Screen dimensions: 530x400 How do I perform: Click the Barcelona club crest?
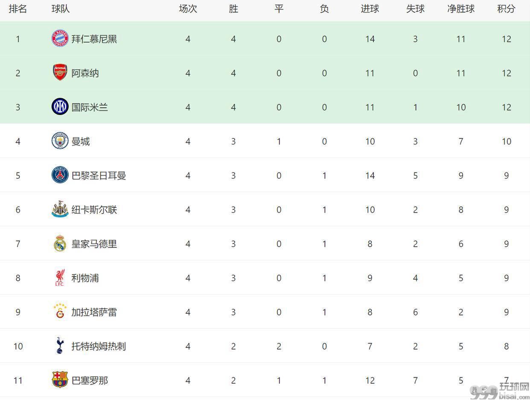click(x=60, y=380)
